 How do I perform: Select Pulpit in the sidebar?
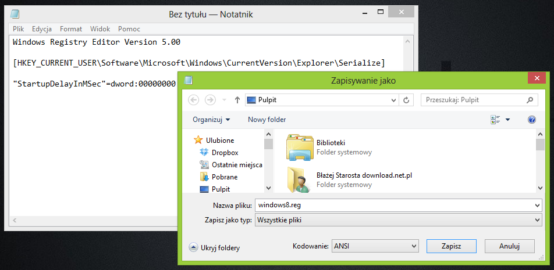point(215,189)
